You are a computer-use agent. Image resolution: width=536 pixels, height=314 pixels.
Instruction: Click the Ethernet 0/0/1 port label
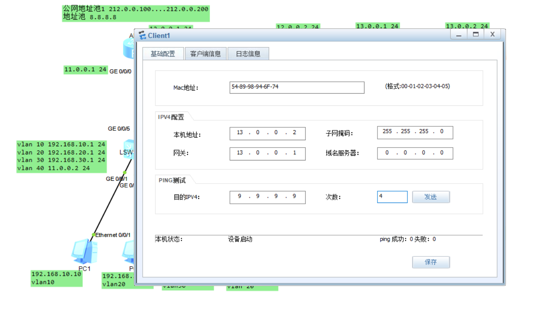[113, 235]
